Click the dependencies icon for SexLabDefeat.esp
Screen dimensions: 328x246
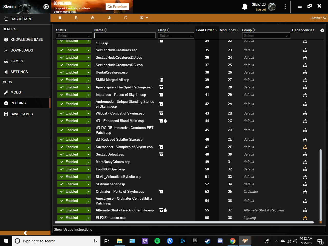305,155
